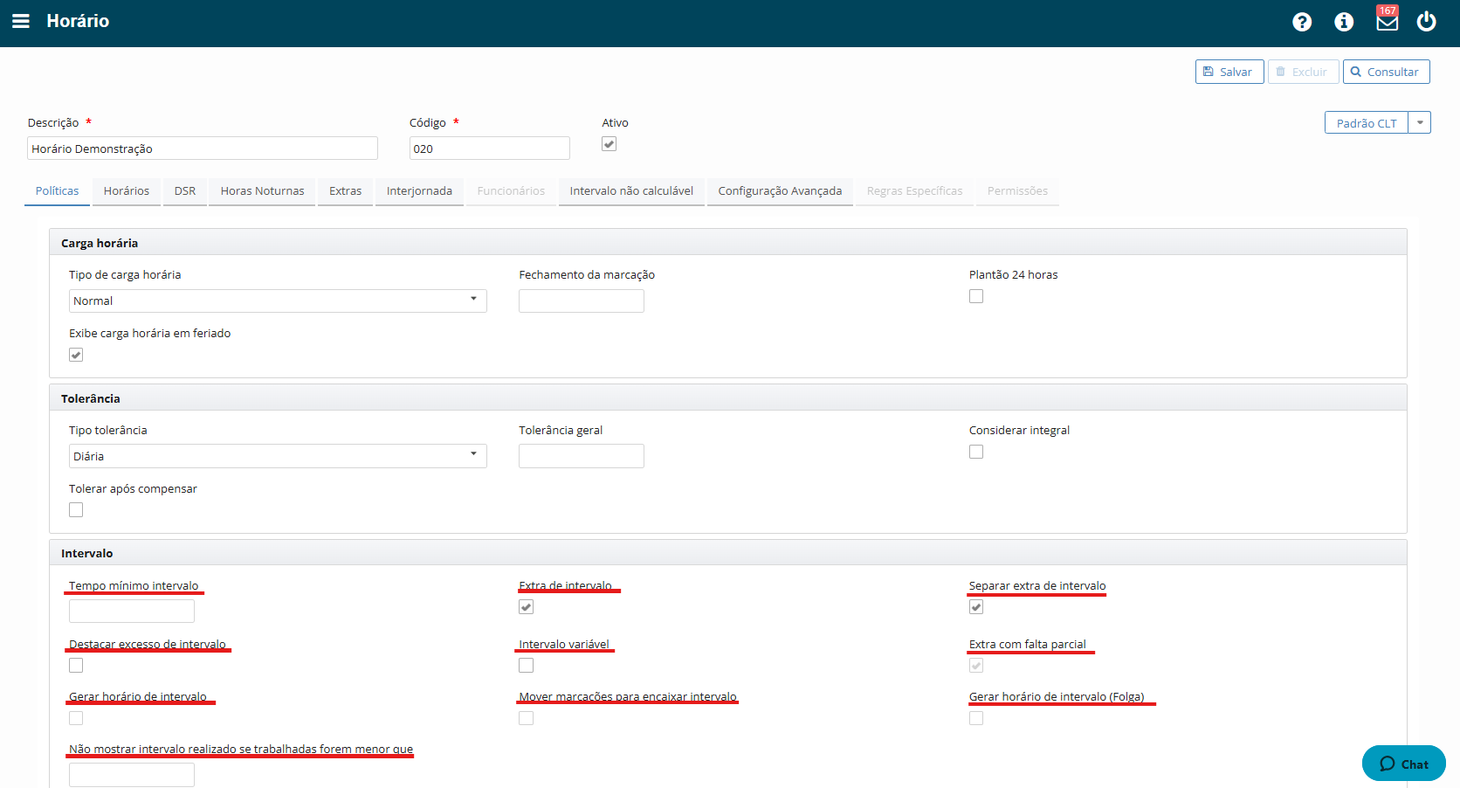1460x788 pixels.
Task: Click the Salvar button
Action: [1229, 72]
